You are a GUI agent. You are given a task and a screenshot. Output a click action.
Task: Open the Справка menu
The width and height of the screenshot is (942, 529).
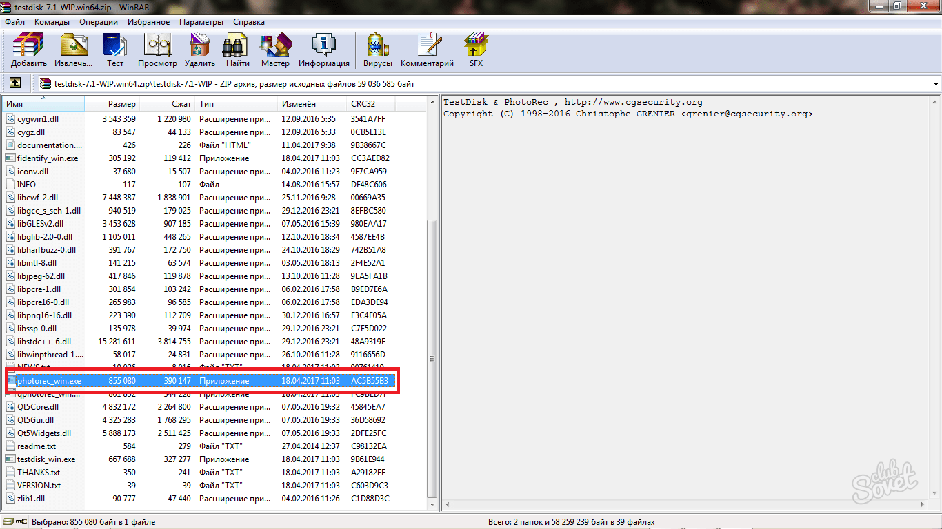coord(249,22)
